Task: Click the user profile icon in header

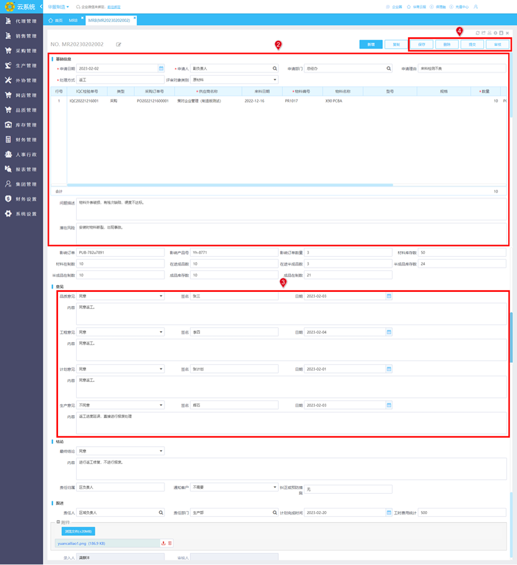Action: [476, 6]
